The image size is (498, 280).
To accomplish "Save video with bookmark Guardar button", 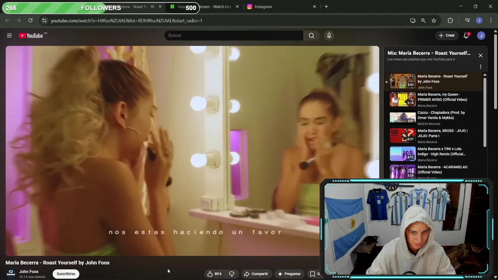I will click(x=315, y=274).
